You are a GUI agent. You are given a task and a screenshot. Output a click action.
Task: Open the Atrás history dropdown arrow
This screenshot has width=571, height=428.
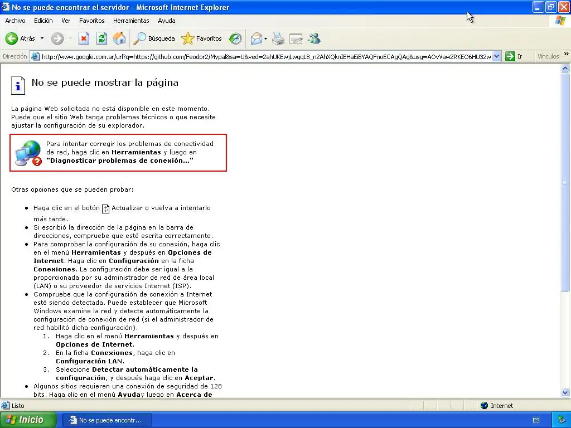(x=42, y=38)
